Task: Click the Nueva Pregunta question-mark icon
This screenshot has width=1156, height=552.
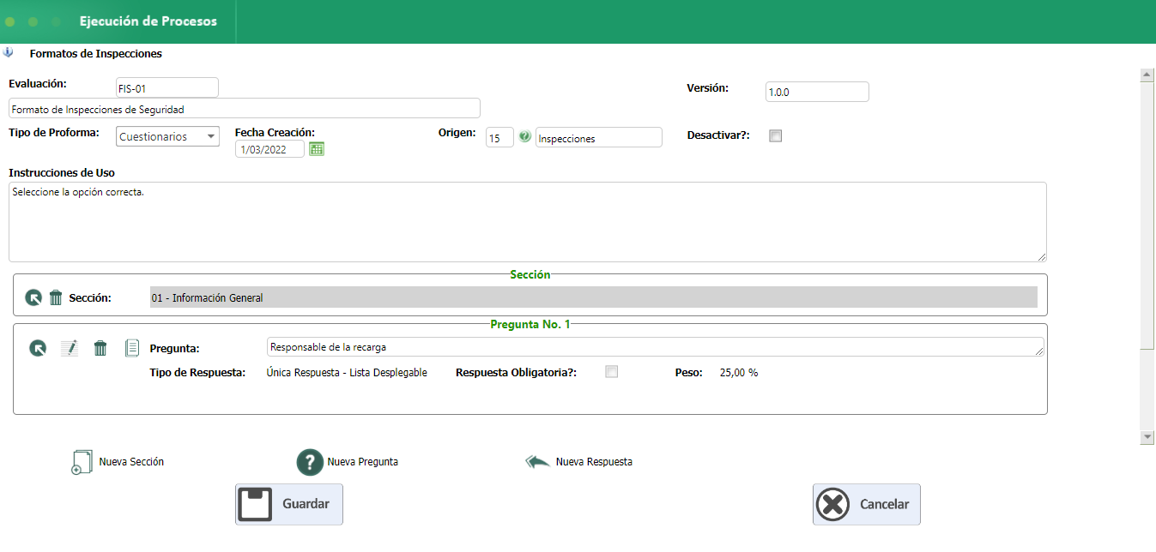Action: coord(310,462)
